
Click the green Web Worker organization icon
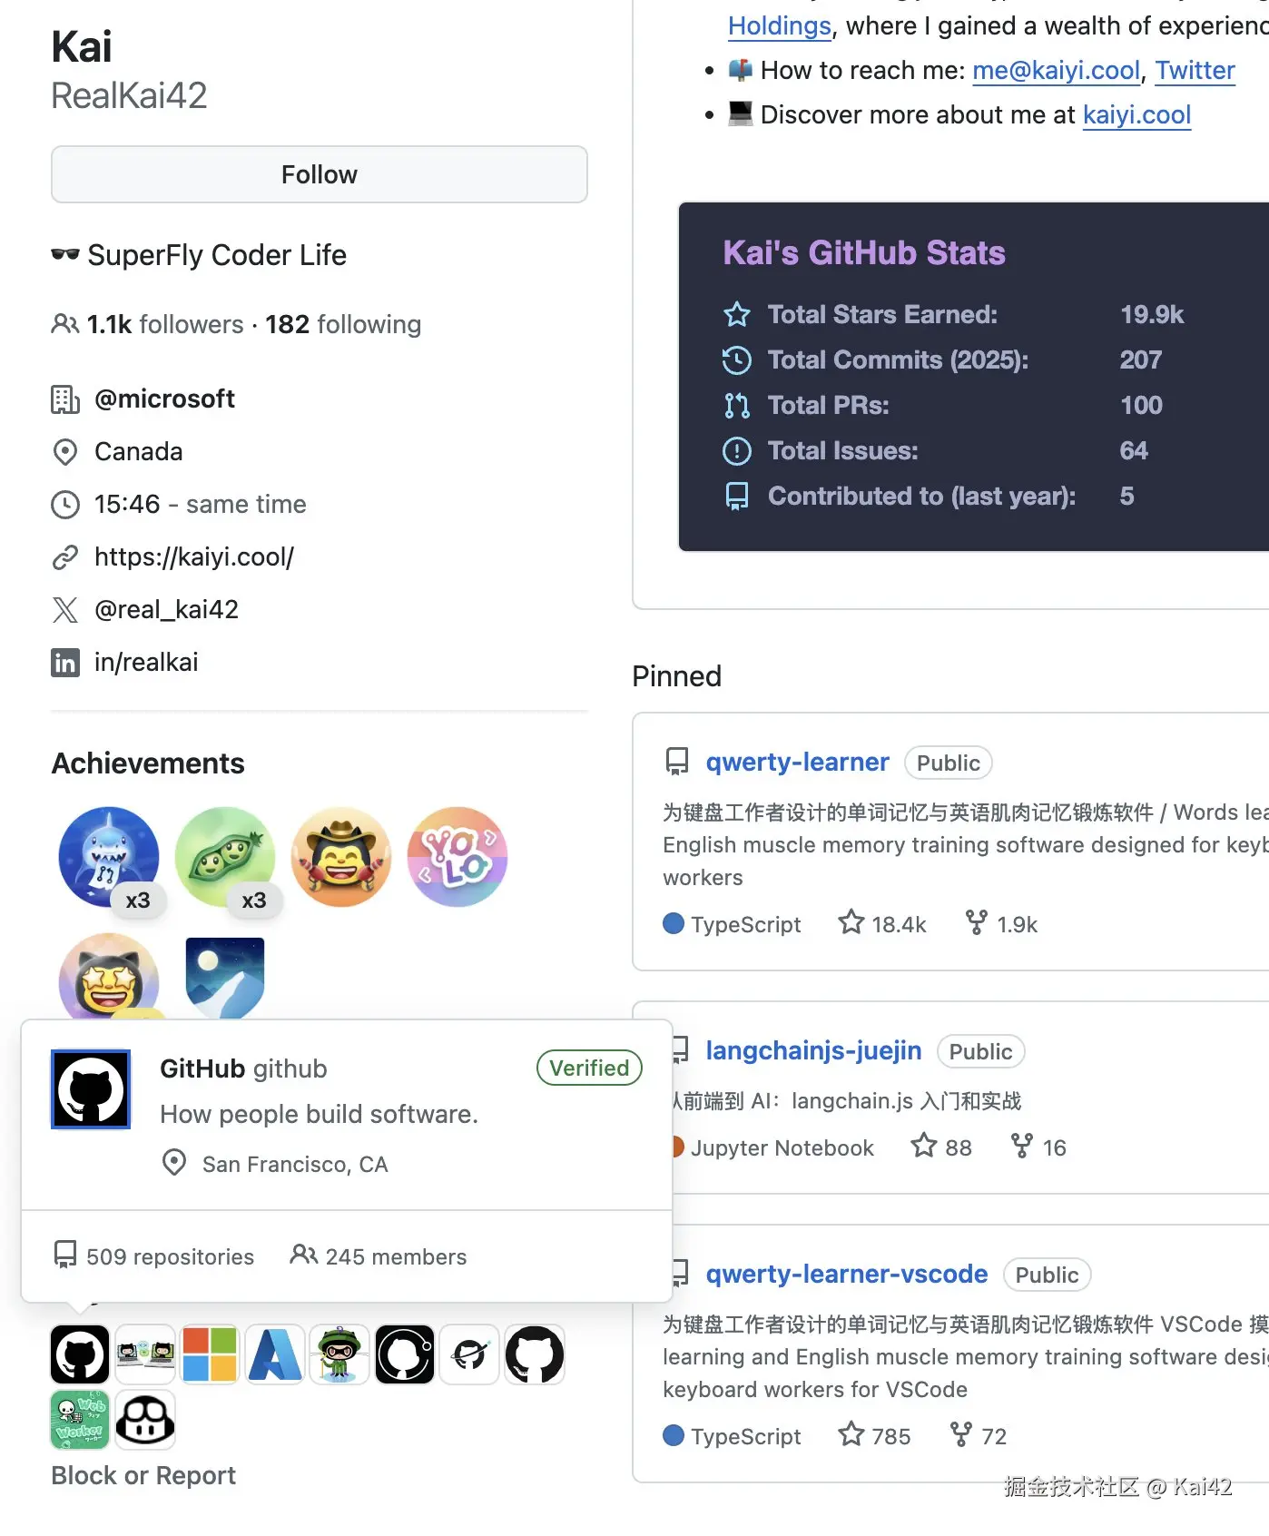(x=80, y=1419)
